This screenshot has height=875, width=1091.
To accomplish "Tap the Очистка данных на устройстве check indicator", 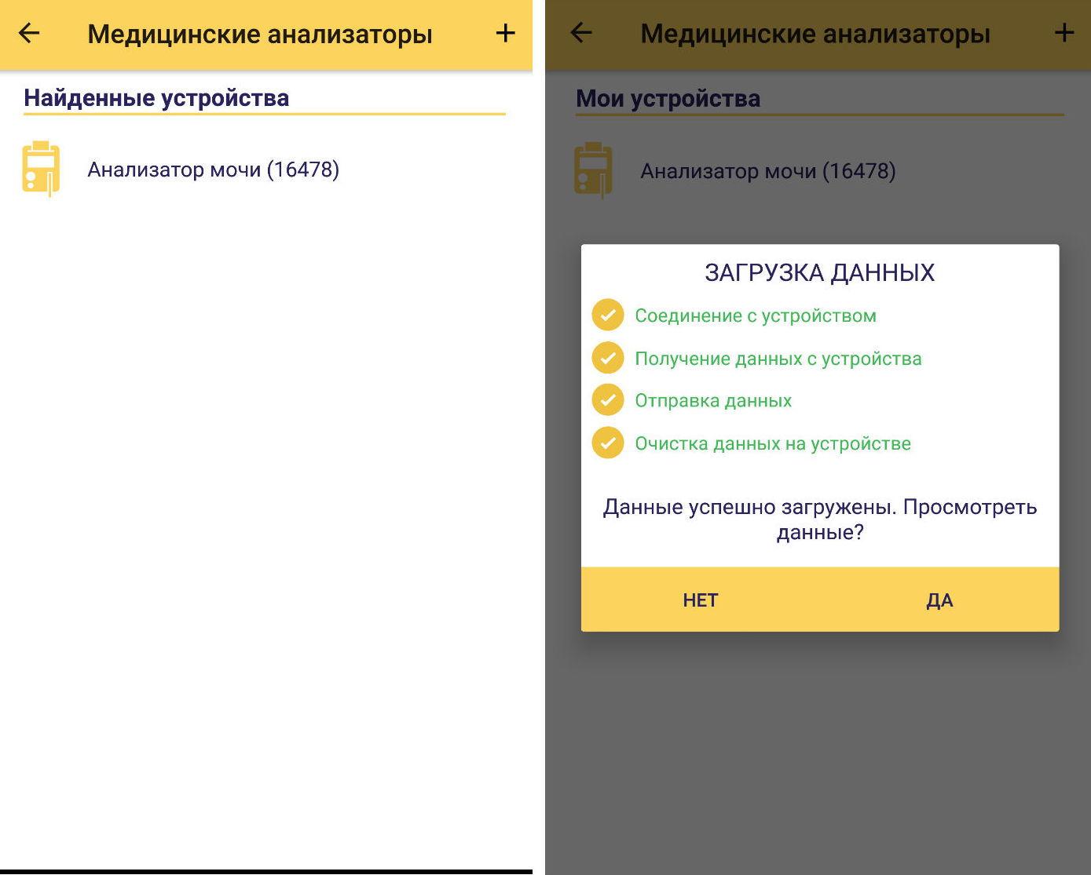I will pyautogui.click(x=607, y=443).
